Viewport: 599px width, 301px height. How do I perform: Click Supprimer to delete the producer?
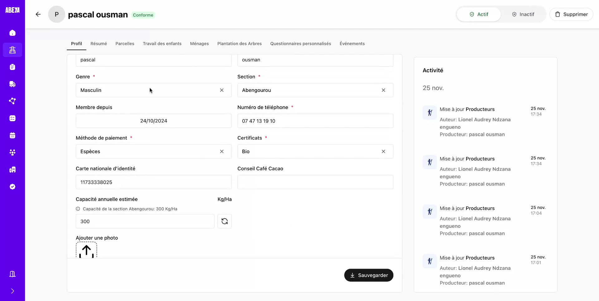571,14
